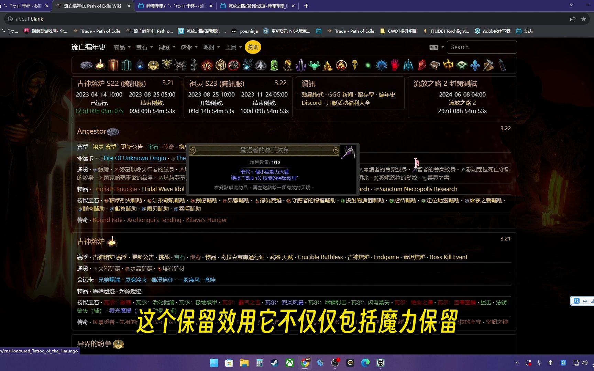Screen dimensions: 594x371
Task: Open the red hand league icon
Action: pyautogui.click(x=395, y=65)
